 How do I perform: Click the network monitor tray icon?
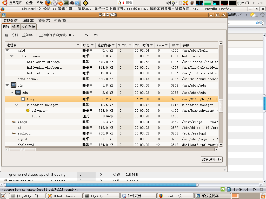[192, 3]
